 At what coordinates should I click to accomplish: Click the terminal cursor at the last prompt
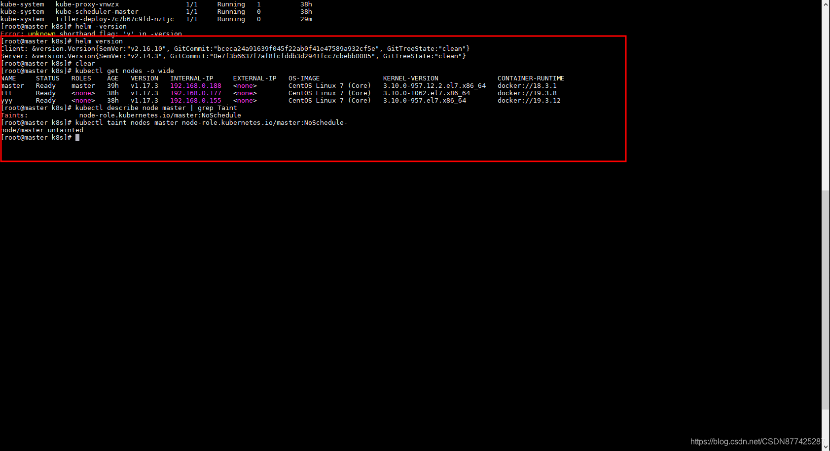(77, 138)
